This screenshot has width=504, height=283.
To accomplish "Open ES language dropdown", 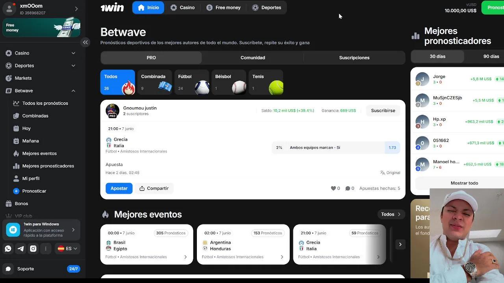I will pyautogui.click(x=67, y=248).
